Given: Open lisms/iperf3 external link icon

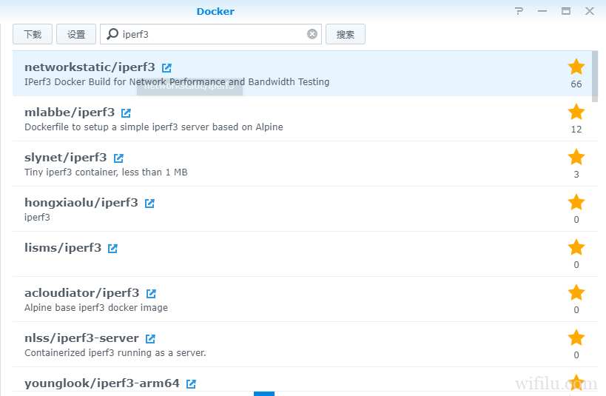Looking at the screenshot, I should (x=112, y=249).
